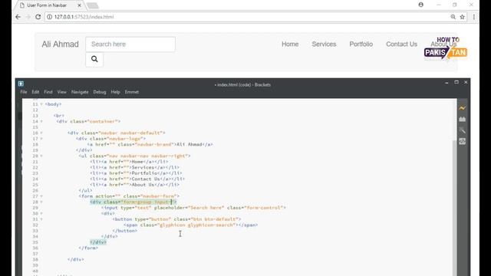Open the Chrome user profile icon
The width and height of the screenshot is (491, 276).
point(421,5)
